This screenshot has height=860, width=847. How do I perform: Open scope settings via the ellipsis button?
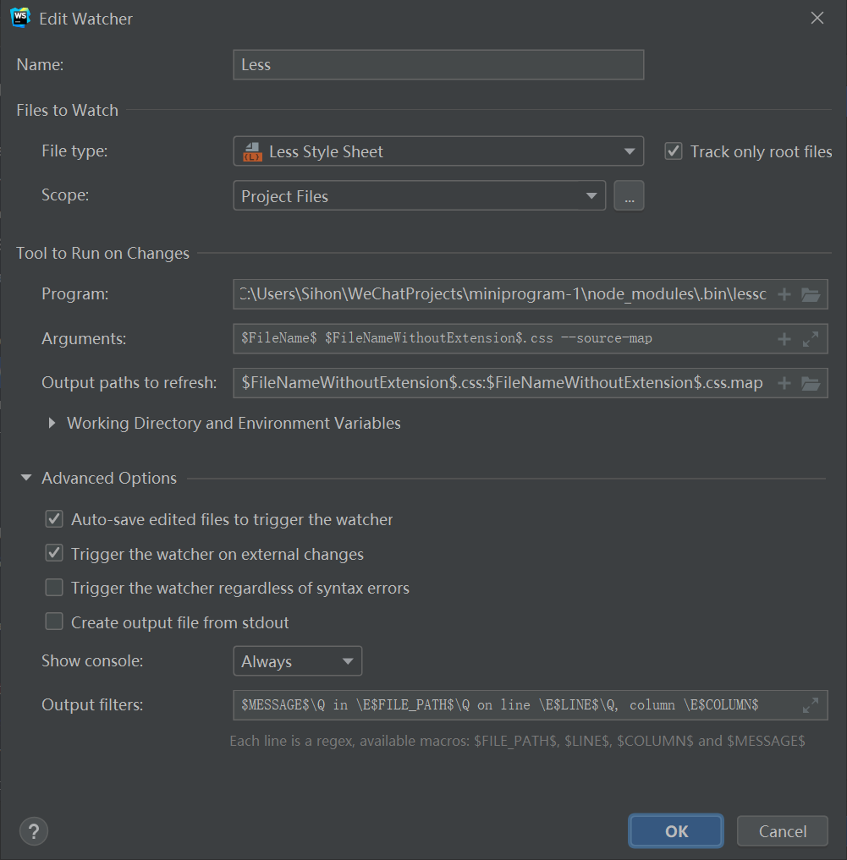point(629,195)
